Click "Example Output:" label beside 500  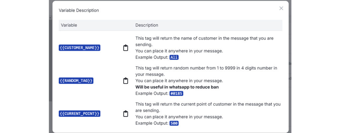pyautogui.click(x=152, y=123)
